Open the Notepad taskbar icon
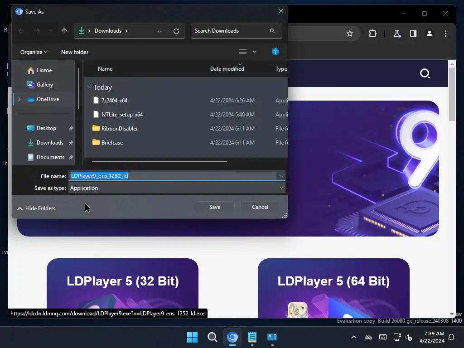This screenshot has height=348, width=464. pyautogui.click(x=252, y=337)
